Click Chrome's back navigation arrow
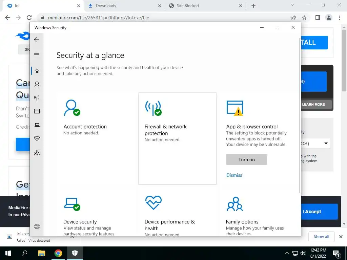This screenshot has width=347, height=260. pyautogui.click(x=7, y=18)
